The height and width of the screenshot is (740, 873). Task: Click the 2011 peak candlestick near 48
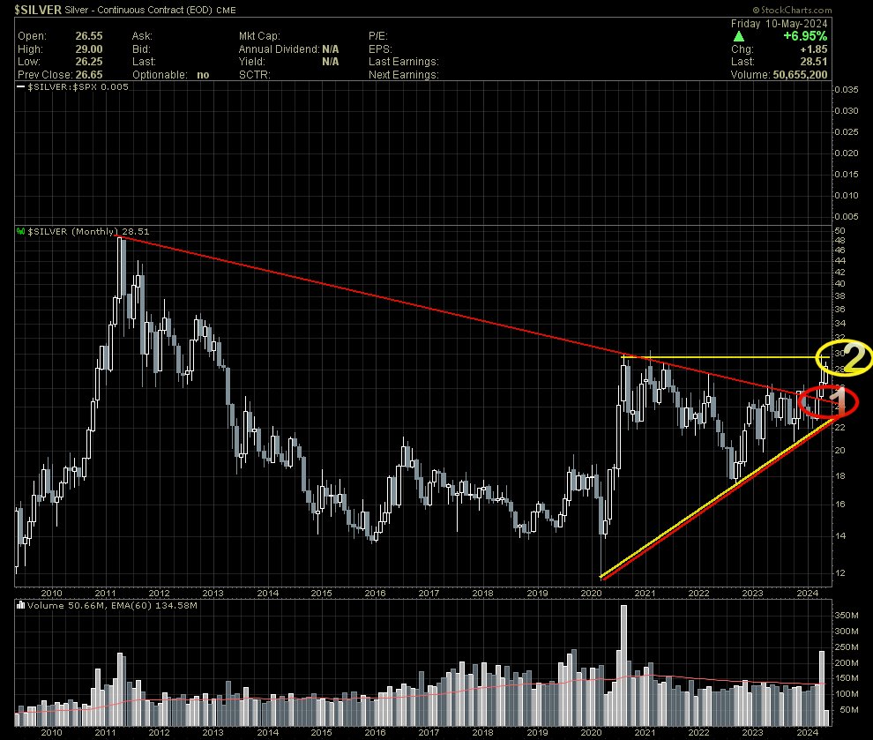tap(121, 267)
